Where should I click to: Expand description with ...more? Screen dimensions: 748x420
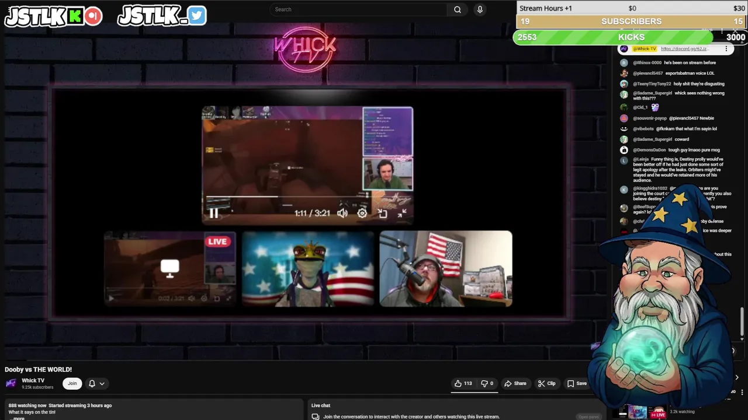pos(19,418)
